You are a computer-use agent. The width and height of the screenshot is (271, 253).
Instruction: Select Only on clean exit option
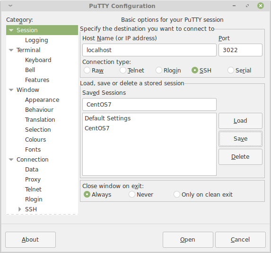[176, 194]
